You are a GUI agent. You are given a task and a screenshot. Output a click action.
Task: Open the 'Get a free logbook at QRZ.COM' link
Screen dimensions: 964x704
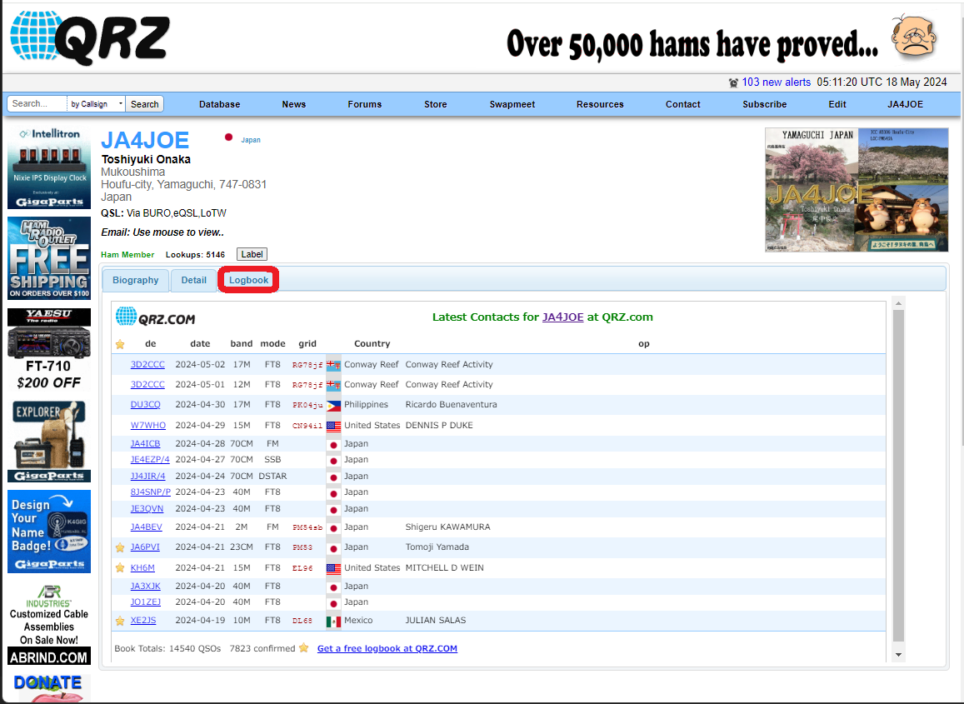(387, 648)
